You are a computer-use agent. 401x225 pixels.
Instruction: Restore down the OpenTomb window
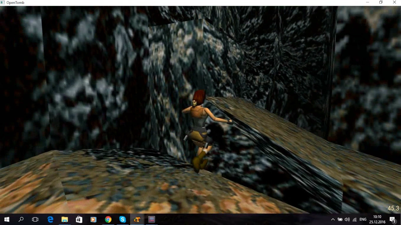(x=381, y=2)
